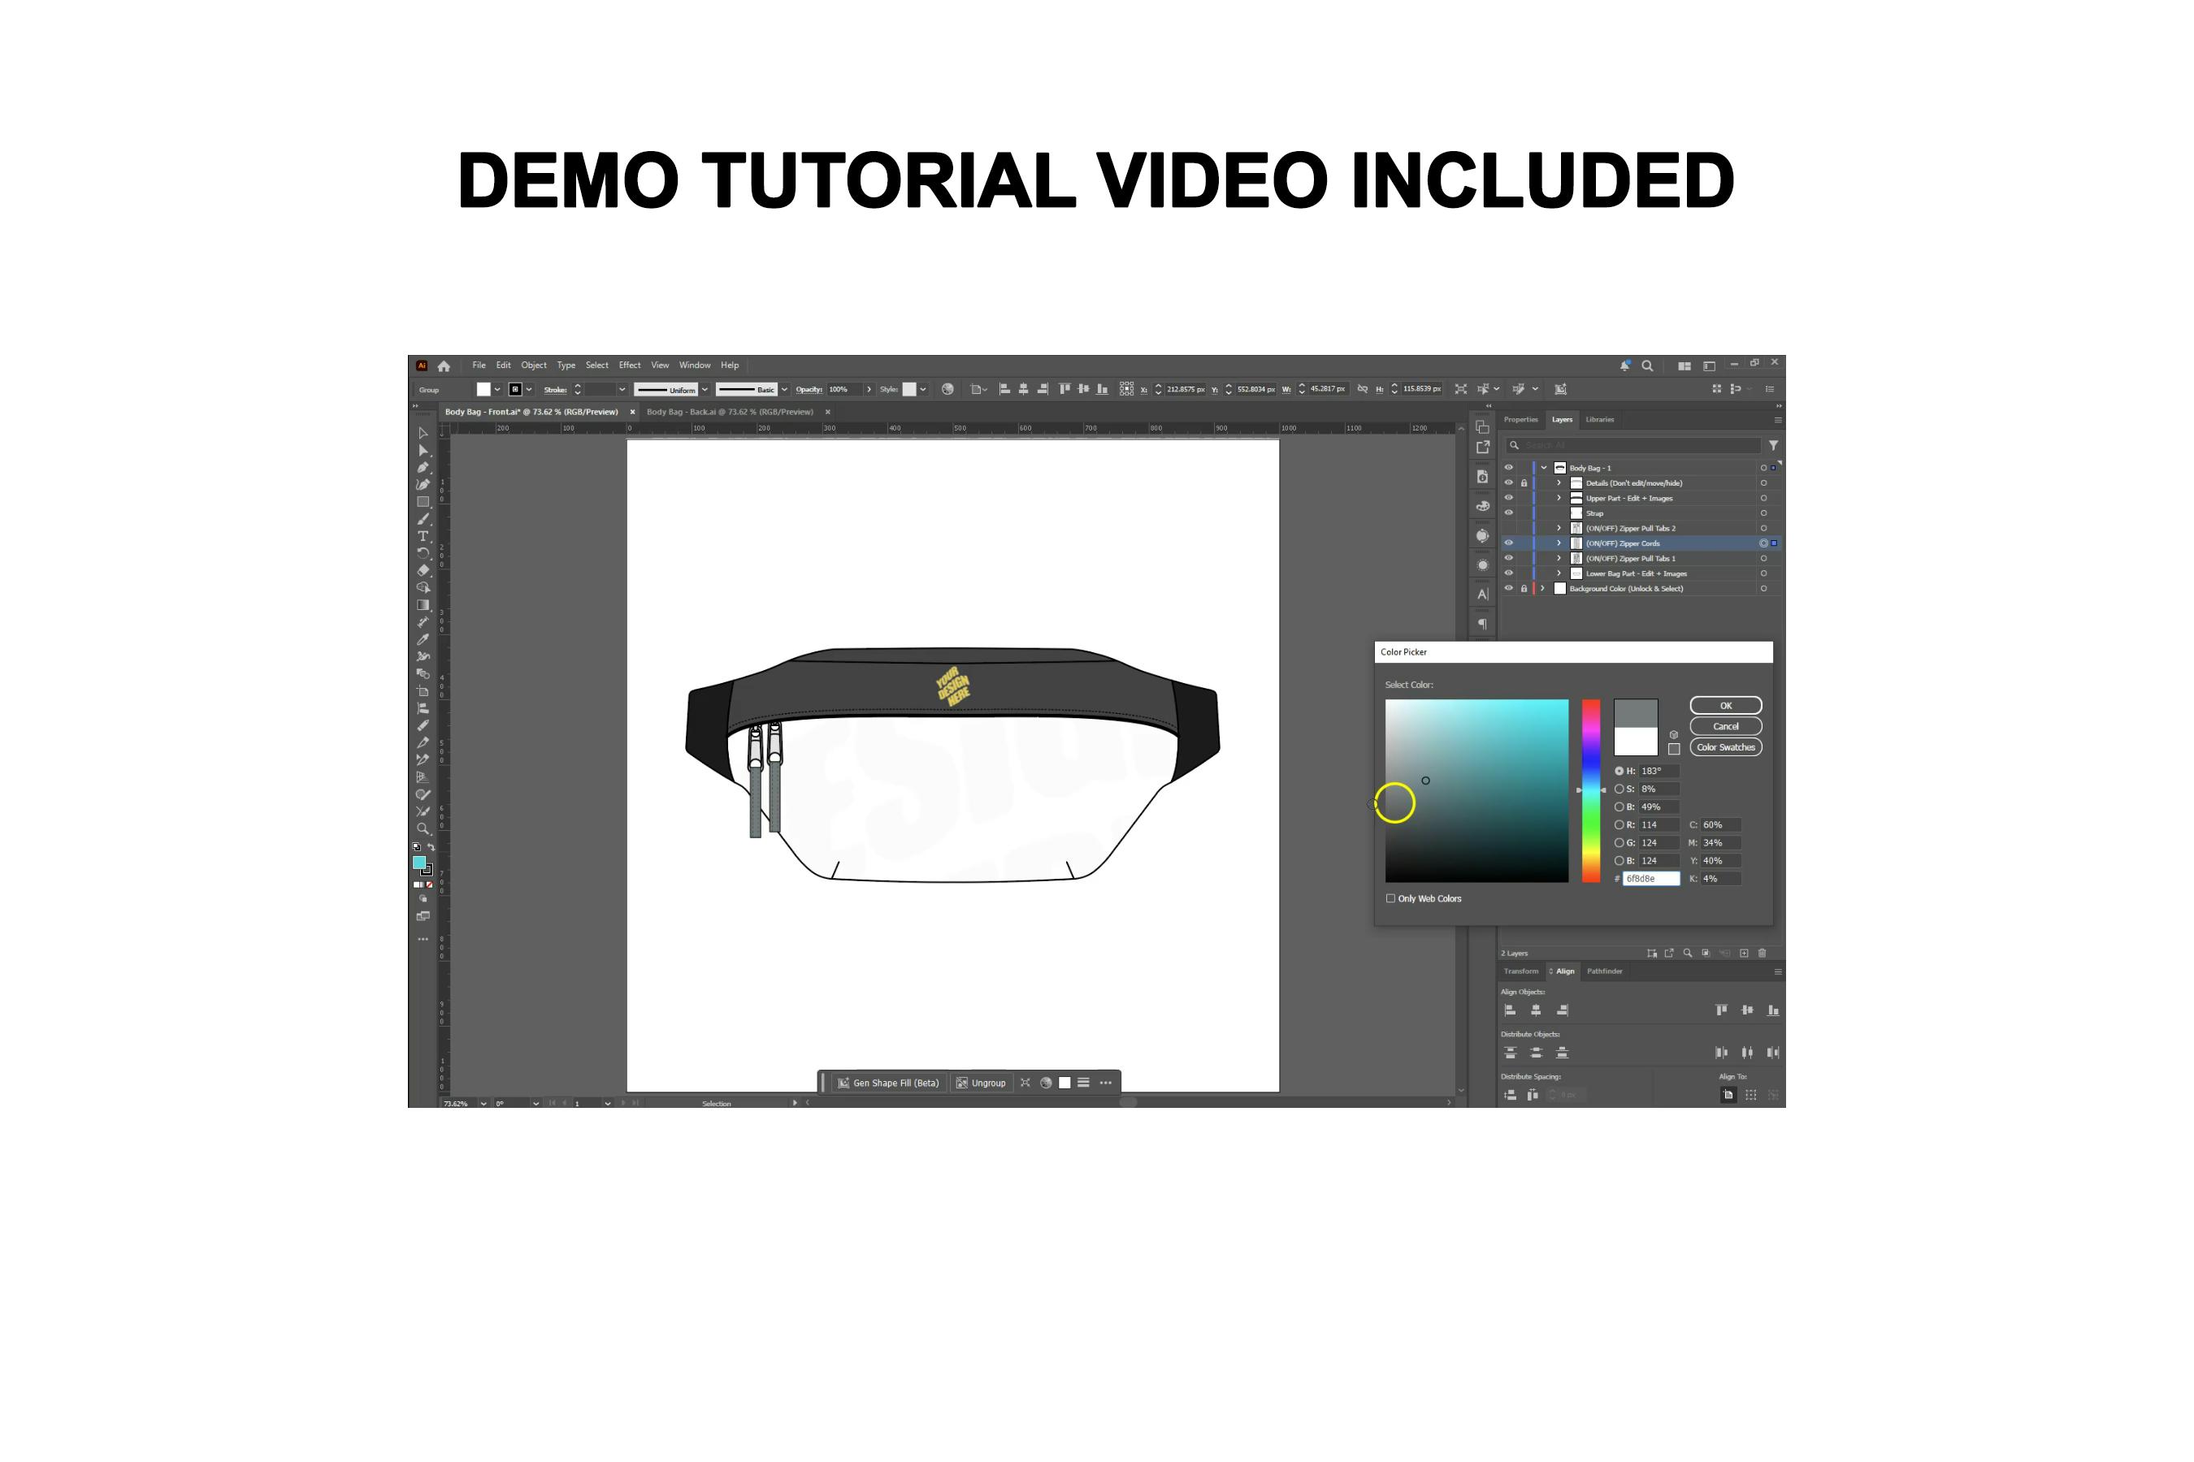This screenshot has width=2194, height=1462.
Task: Click inside the color field gradient
Action: (x=1476, y=790)
